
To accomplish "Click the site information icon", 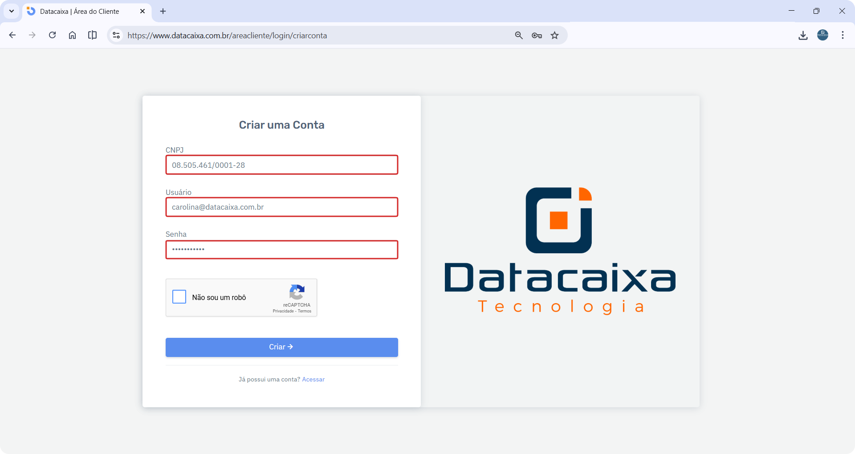I will coord(116,35).
